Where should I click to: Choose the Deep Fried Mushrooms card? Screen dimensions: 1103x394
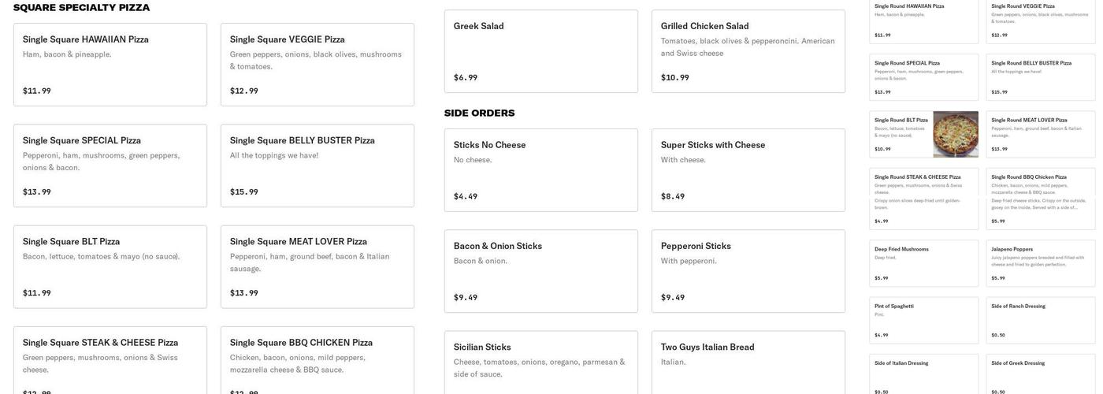[x=923, y=263]
